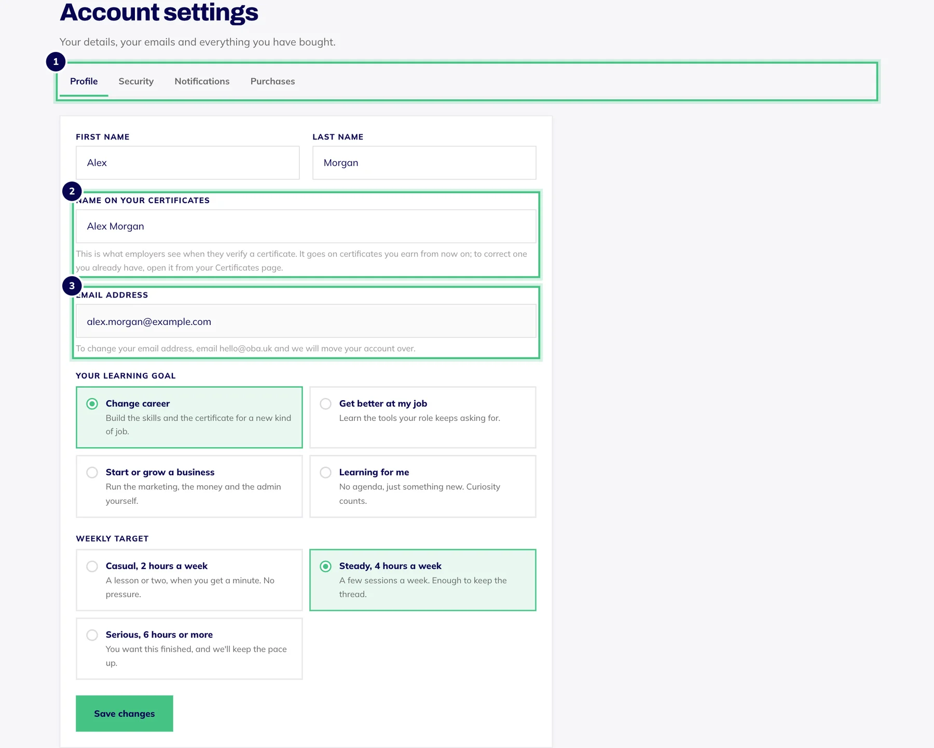Pick the Learning for me goal
This screenshot has width=934, height=748.
point(422,486)
